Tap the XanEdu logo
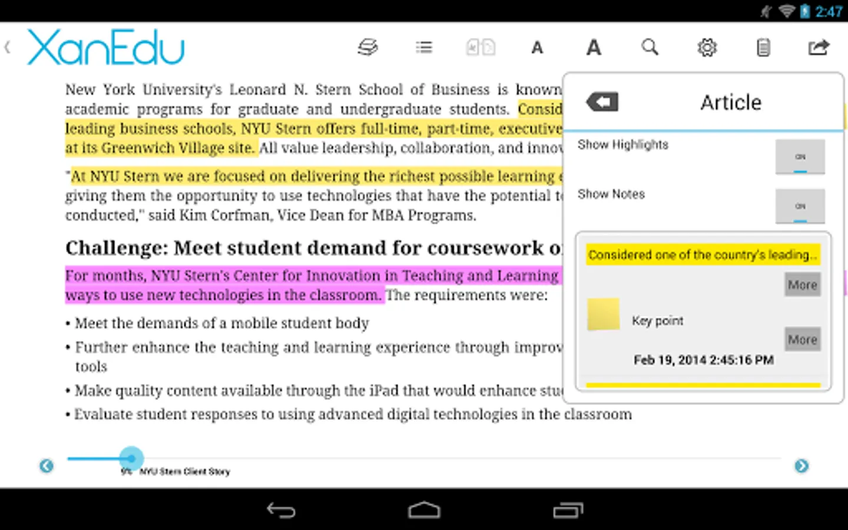 (106, 47)
